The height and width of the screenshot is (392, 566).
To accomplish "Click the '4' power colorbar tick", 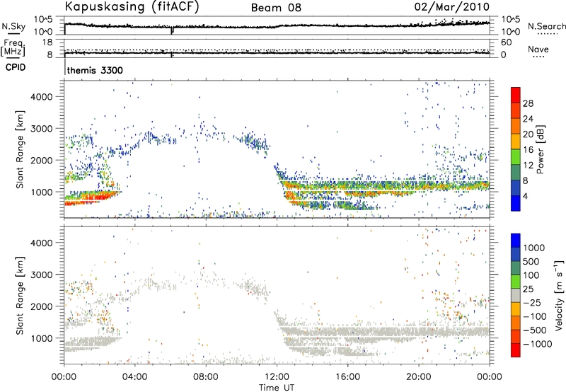I will (526, 197).
